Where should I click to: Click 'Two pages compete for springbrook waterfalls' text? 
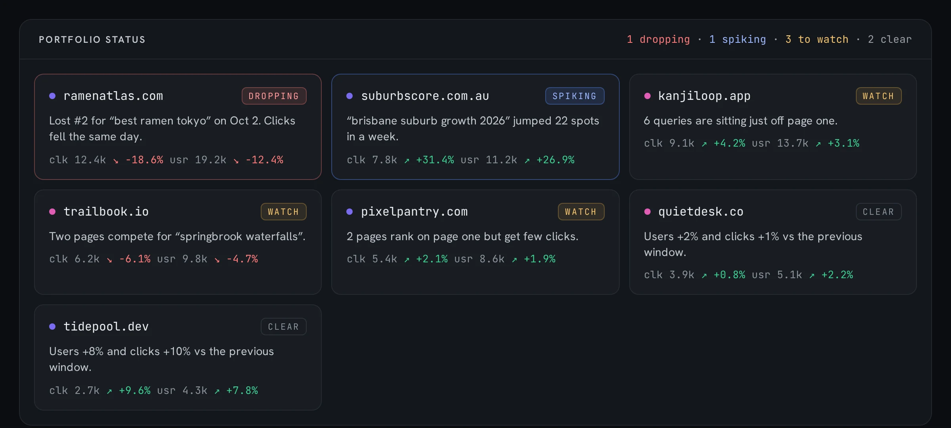pos(177,236)
